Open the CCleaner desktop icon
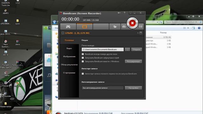This screenshot has height=114, width=203. point(6,74)
